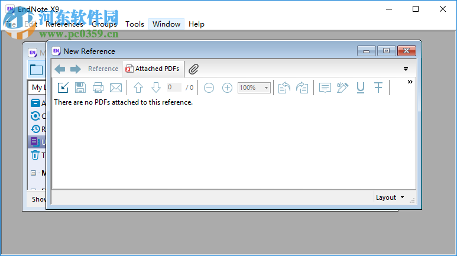Select Sync Status icon in library sidebar
Viewport: 457px width, 256px height.
coord(35,116)
